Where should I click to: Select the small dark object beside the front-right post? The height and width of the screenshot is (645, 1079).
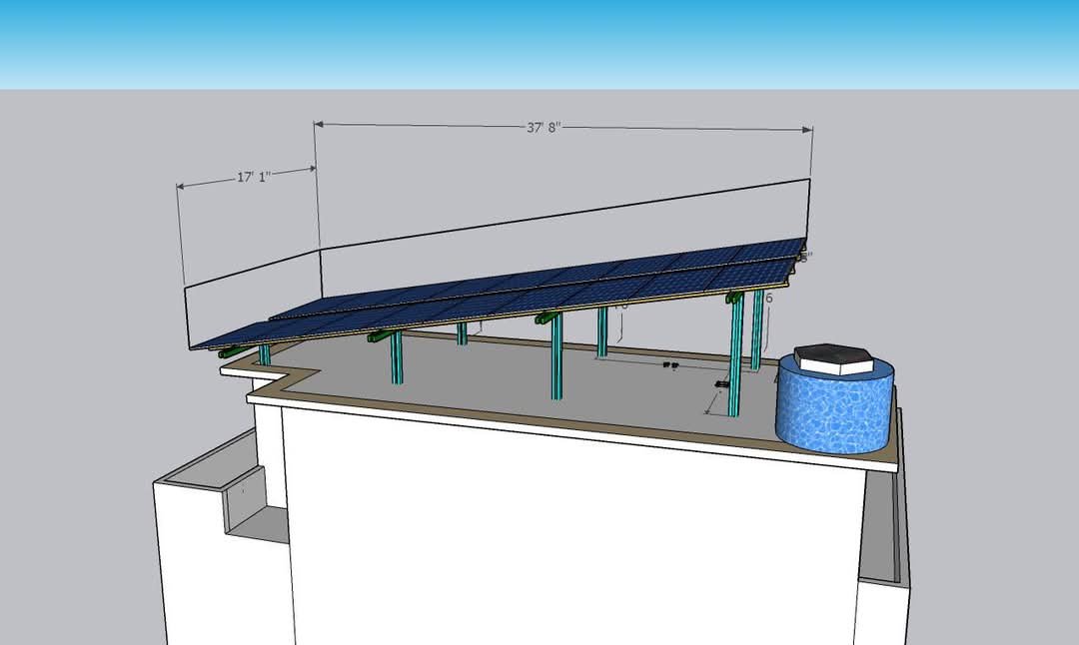point(719,384)
